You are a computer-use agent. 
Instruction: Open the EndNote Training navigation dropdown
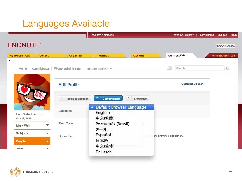[x=99, y=69]
